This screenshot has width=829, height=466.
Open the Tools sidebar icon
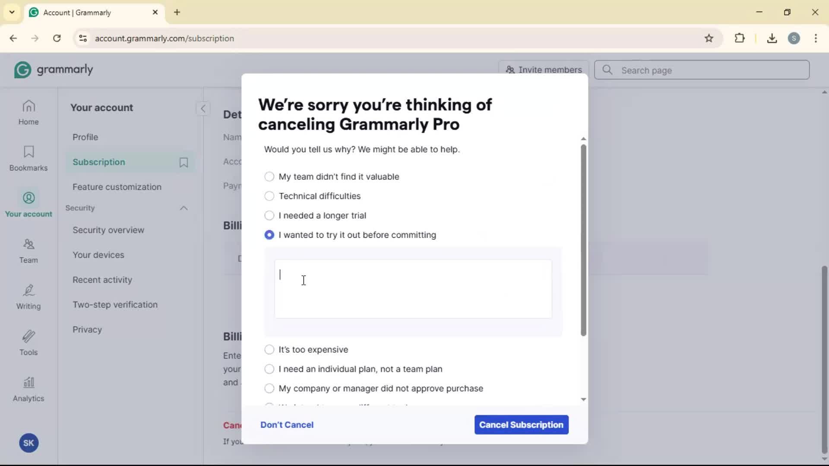[x=28, y=343]
